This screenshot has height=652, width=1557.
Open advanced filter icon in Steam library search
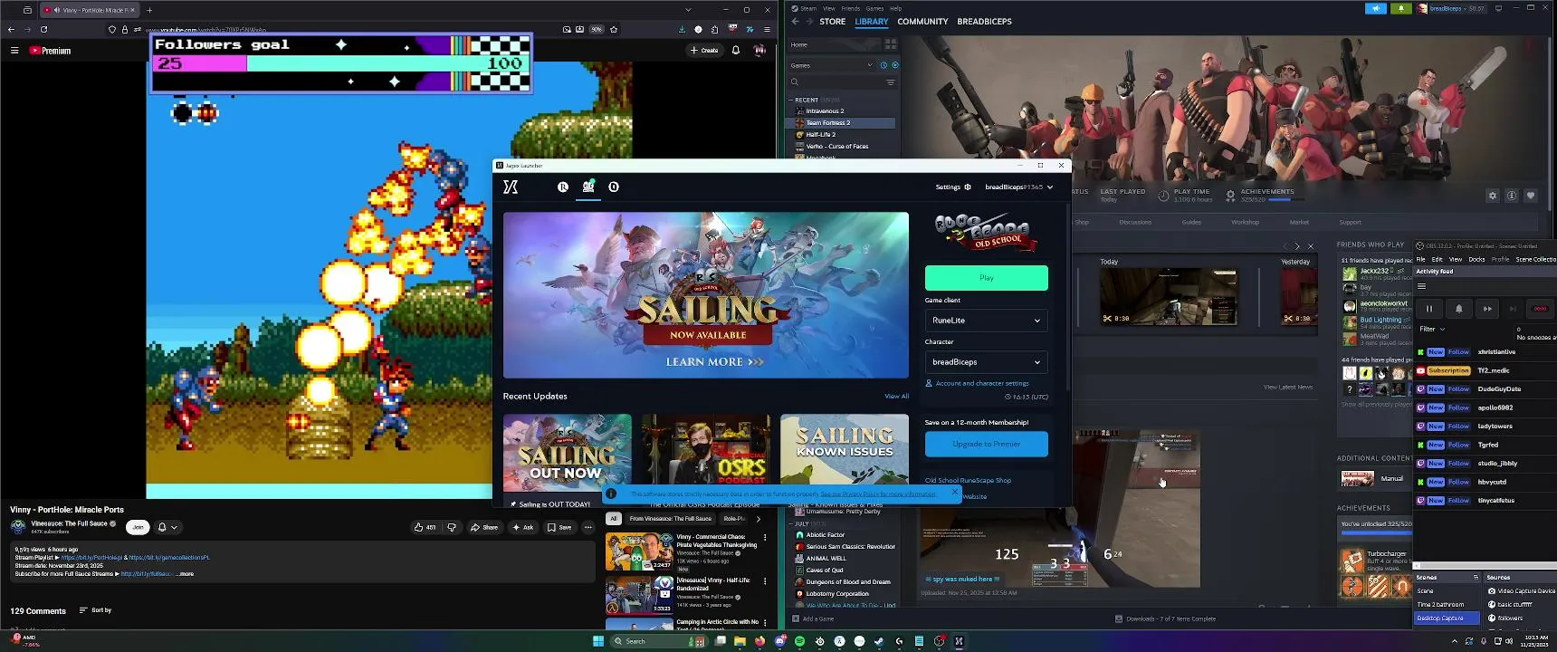point(891,82)
